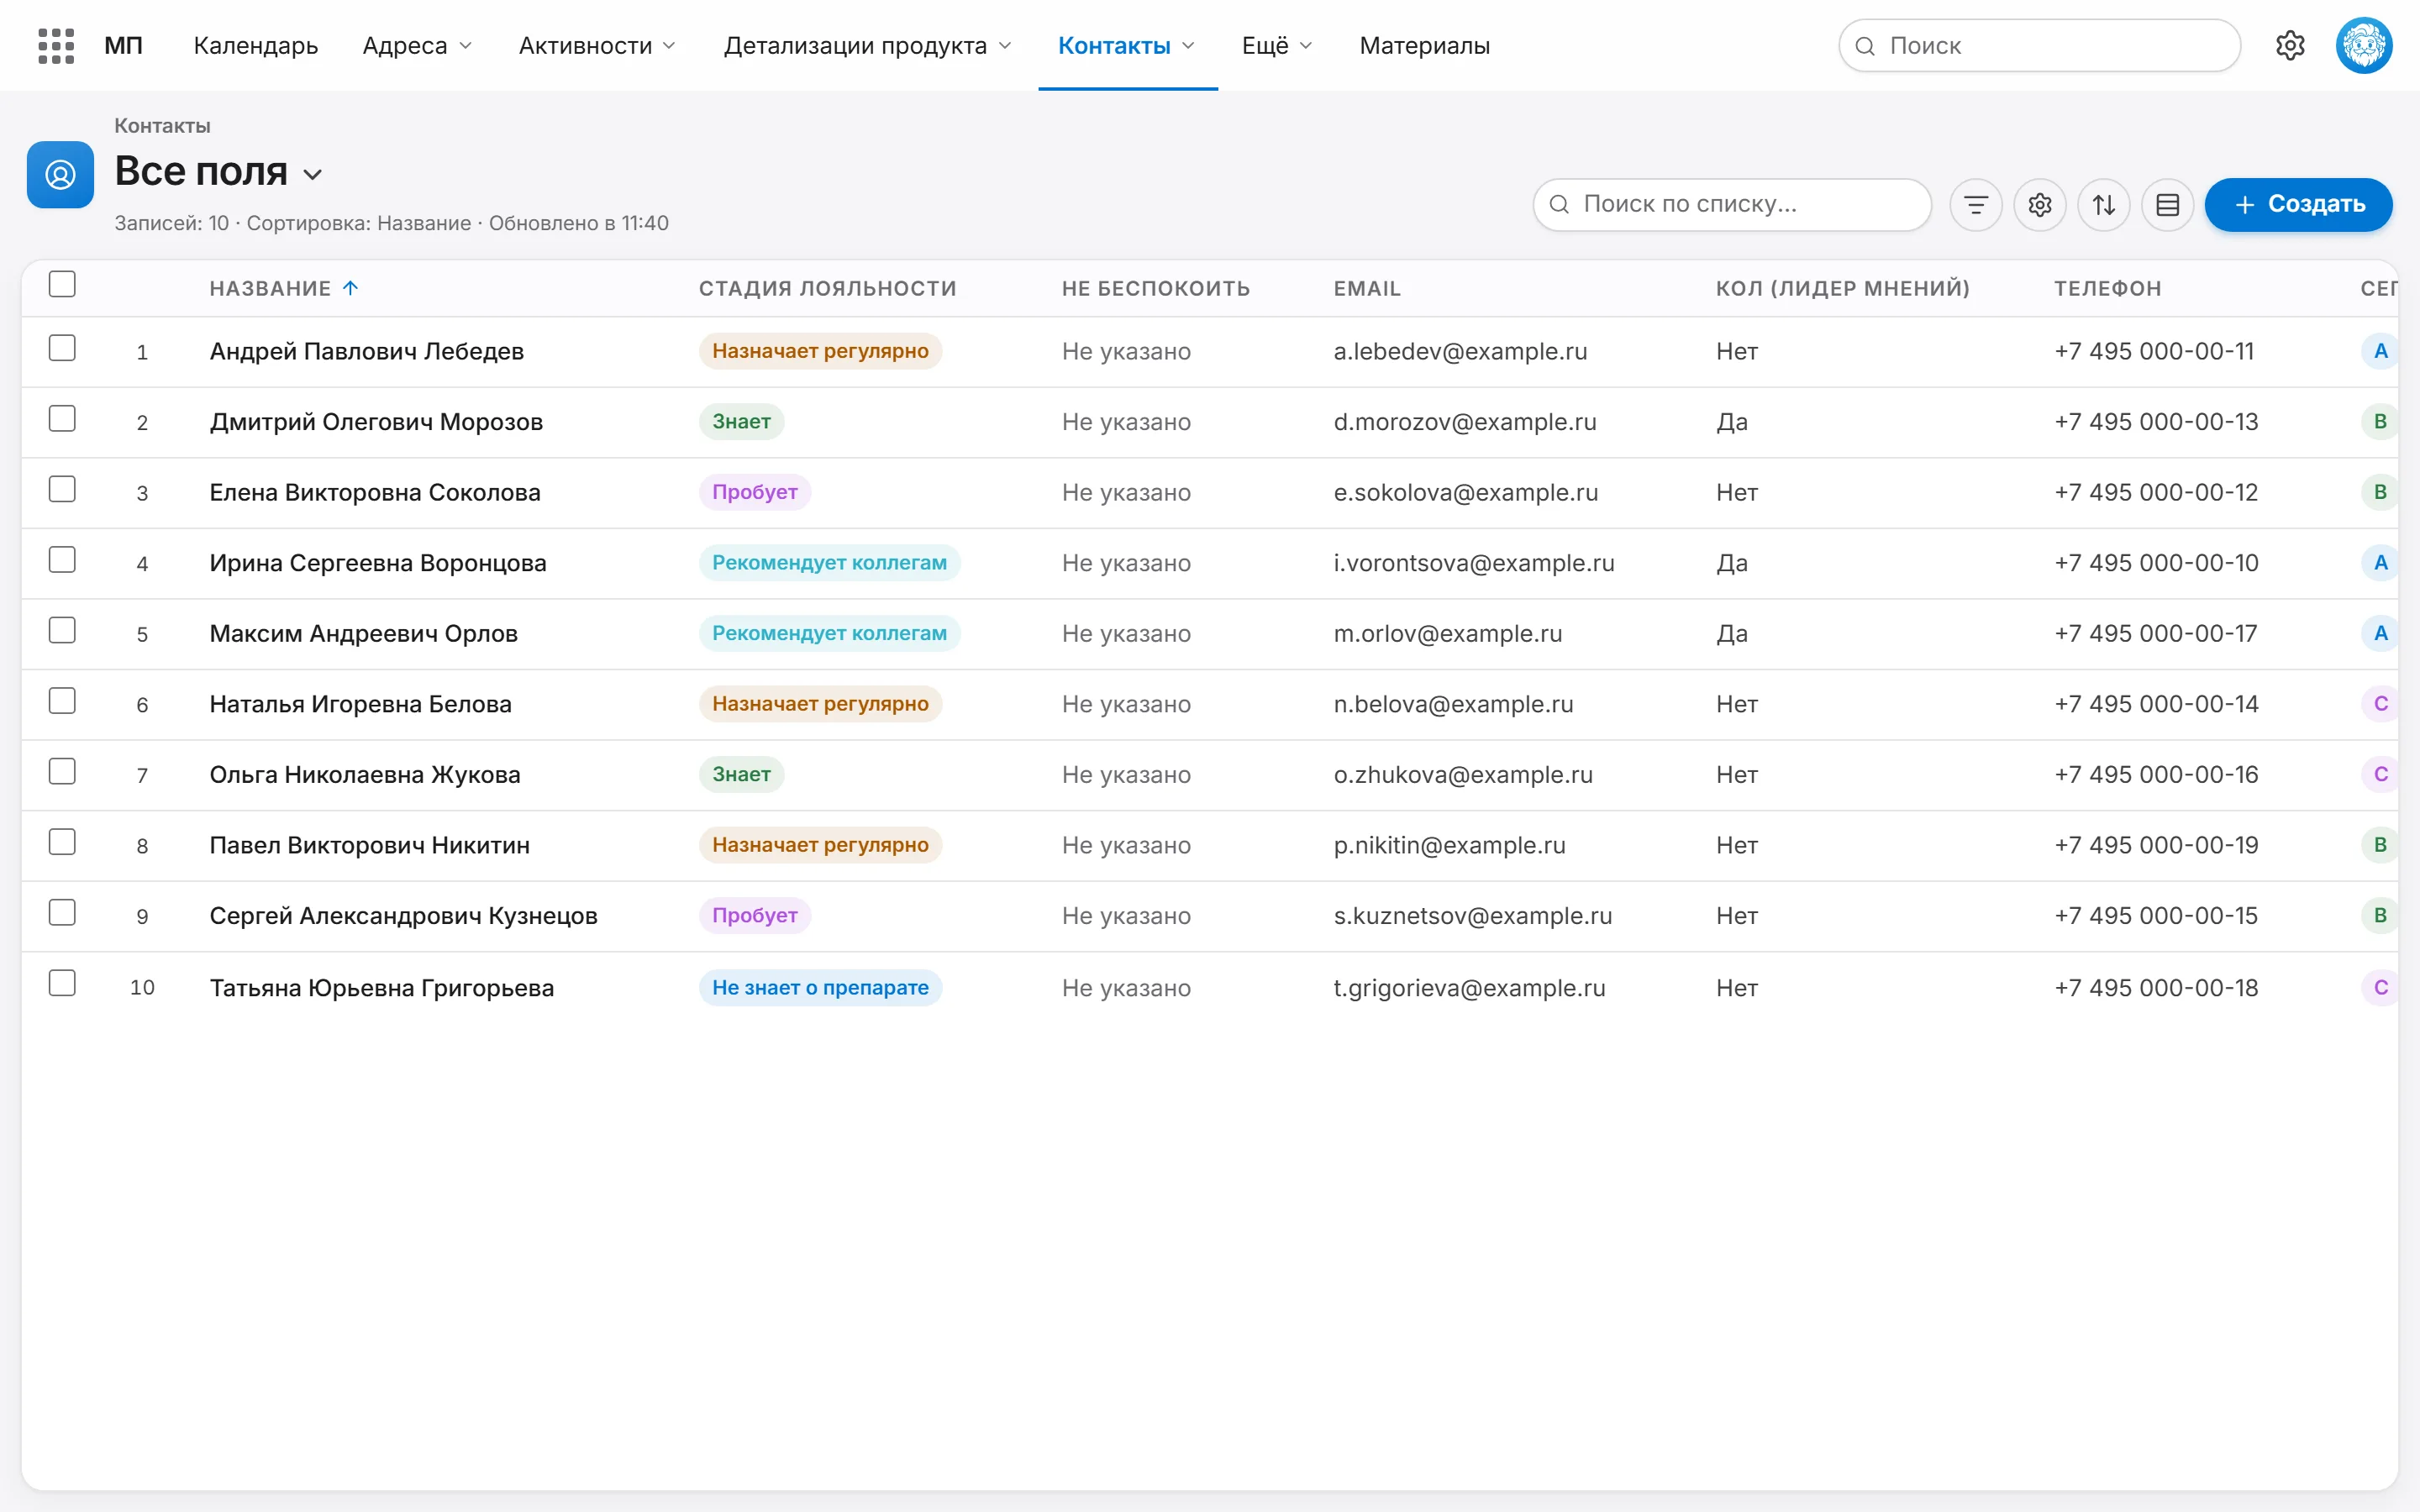This screenshot has height=1512, width=2420.
Task: Click the Создать button
Action: pyautogui.click(x=2298, y=205)
